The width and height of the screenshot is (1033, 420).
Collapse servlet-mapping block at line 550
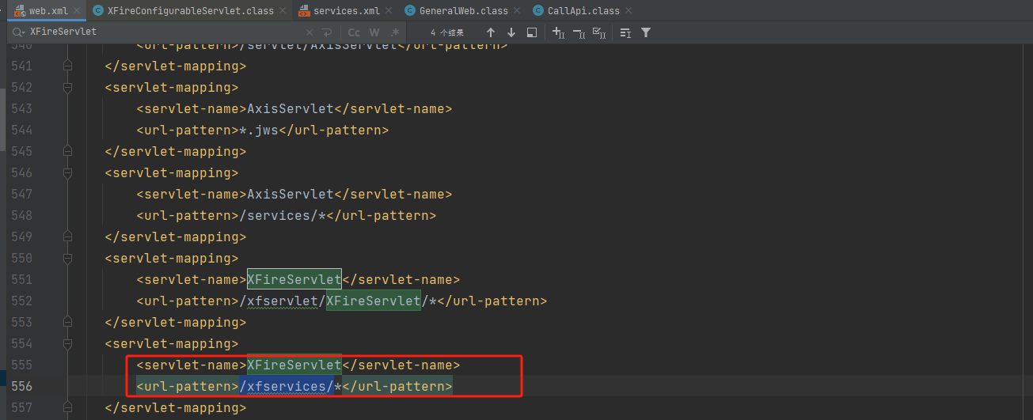coord(67,259)
